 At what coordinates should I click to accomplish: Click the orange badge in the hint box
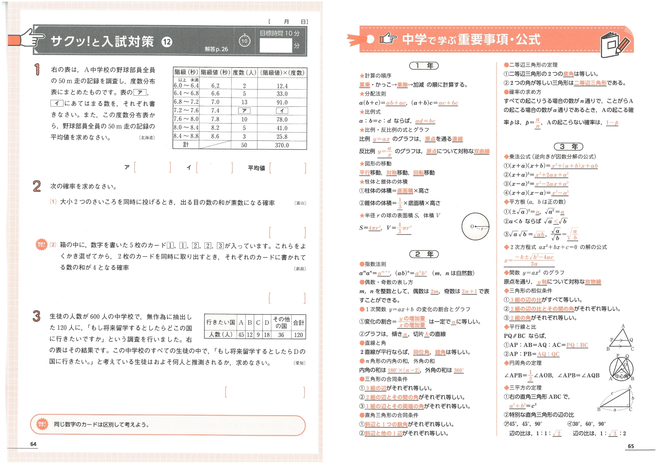(x=42, y=424)
